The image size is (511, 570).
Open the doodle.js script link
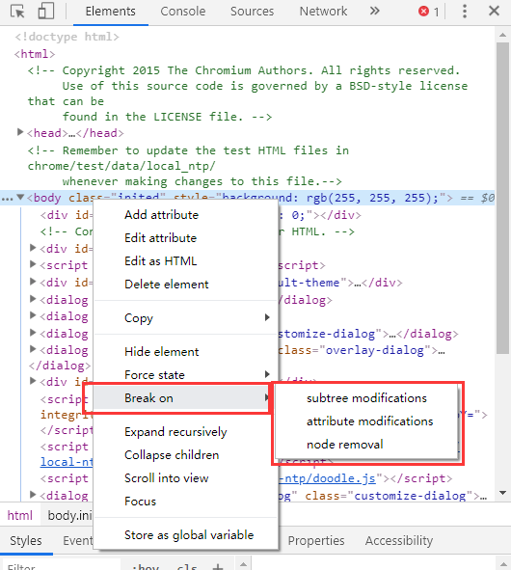click(x=328, y=478)
